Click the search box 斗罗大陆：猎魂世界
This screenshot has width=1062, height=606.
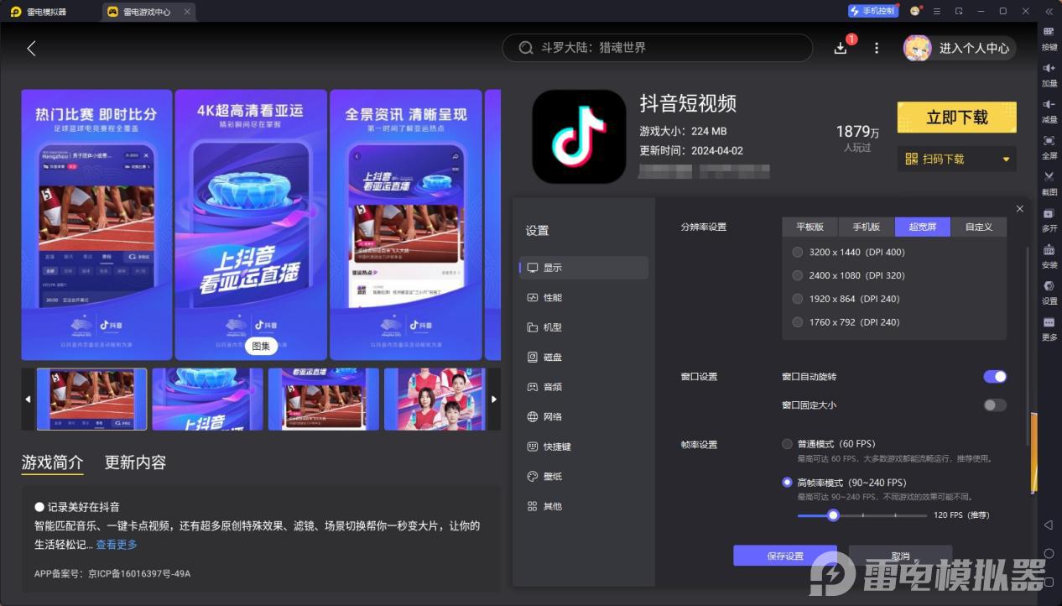tap(658, 48)
